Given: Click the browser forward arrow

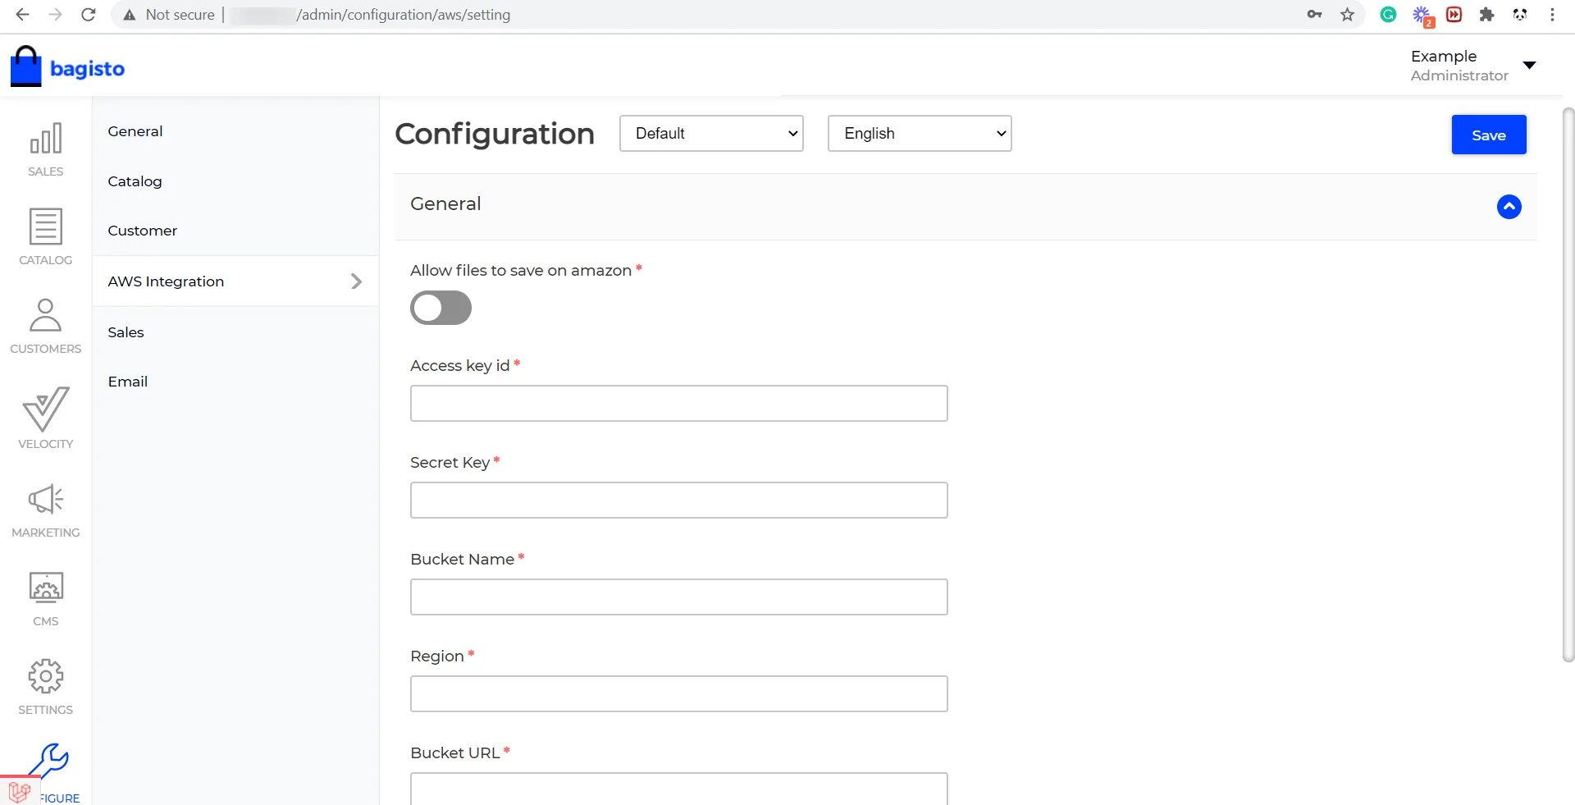Looking at the screenshot, I should pos(55,15).
